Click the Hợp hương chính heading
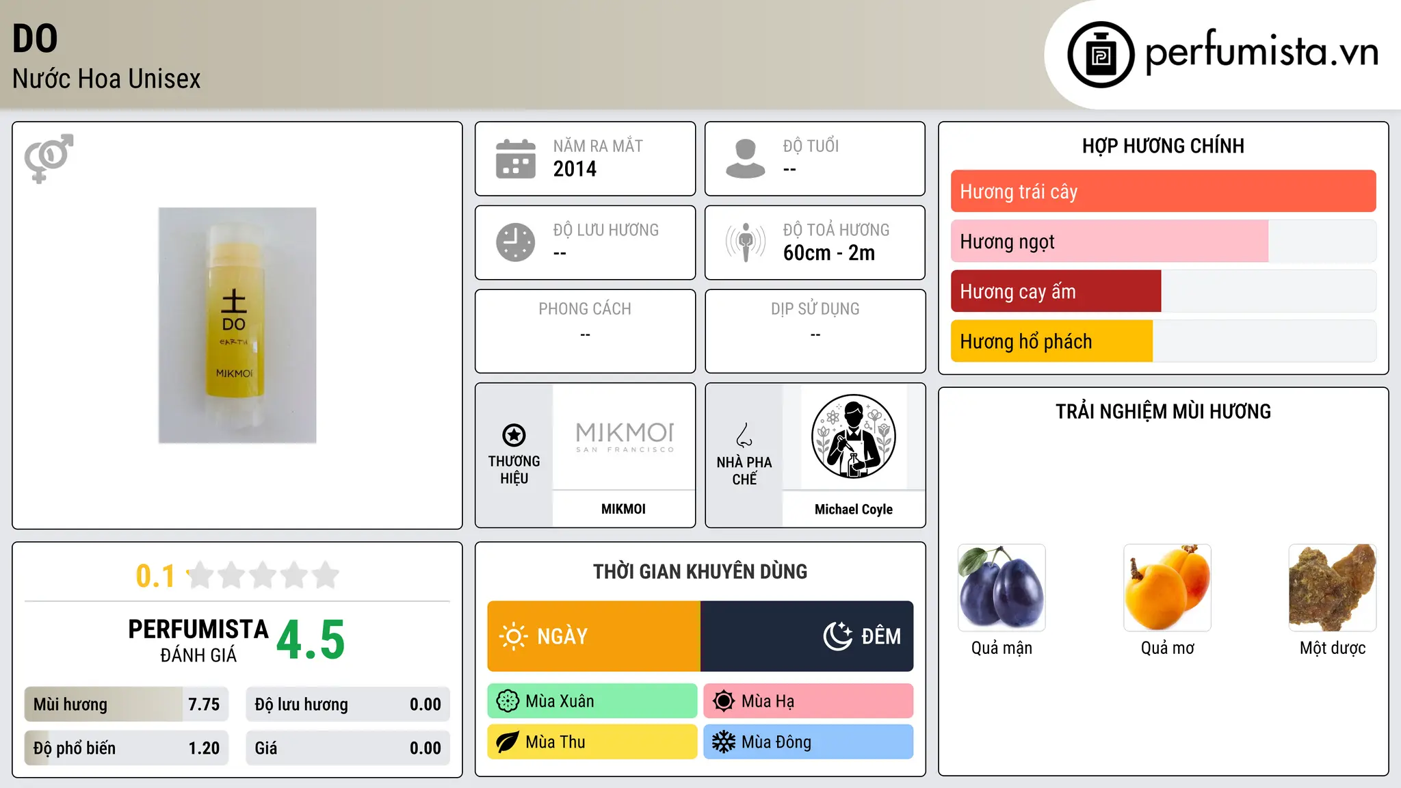This screenshot has height=788, width=1401. pyautogui.click(x=1163, y=146)
